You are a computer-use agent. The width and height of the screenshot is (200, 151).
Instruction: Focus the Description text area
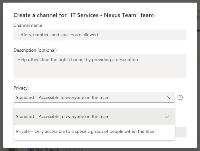[x=100, y=66]
